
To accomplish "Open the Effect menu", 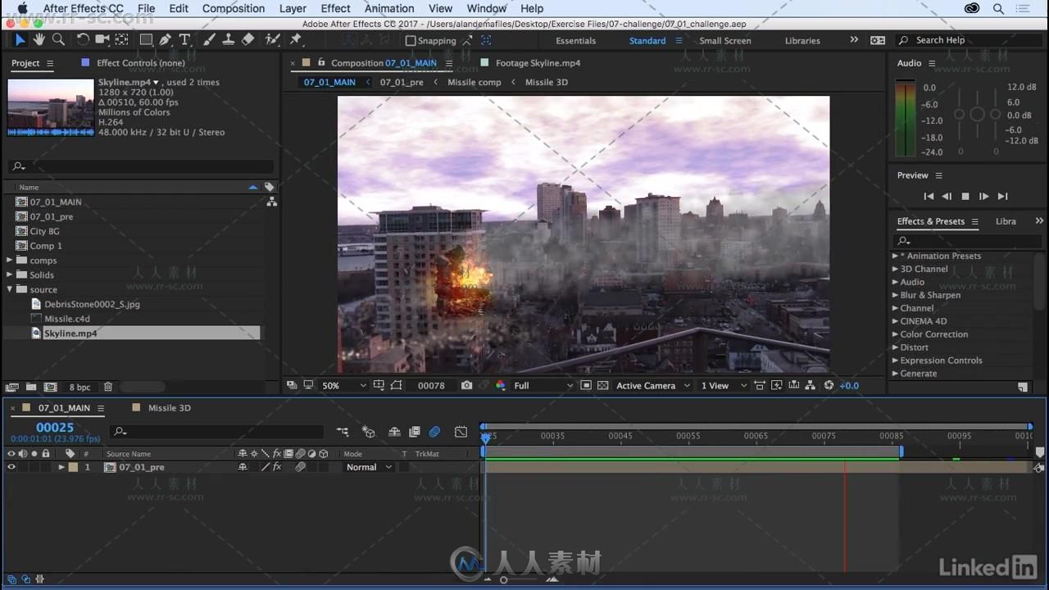I will click(335, 8).
